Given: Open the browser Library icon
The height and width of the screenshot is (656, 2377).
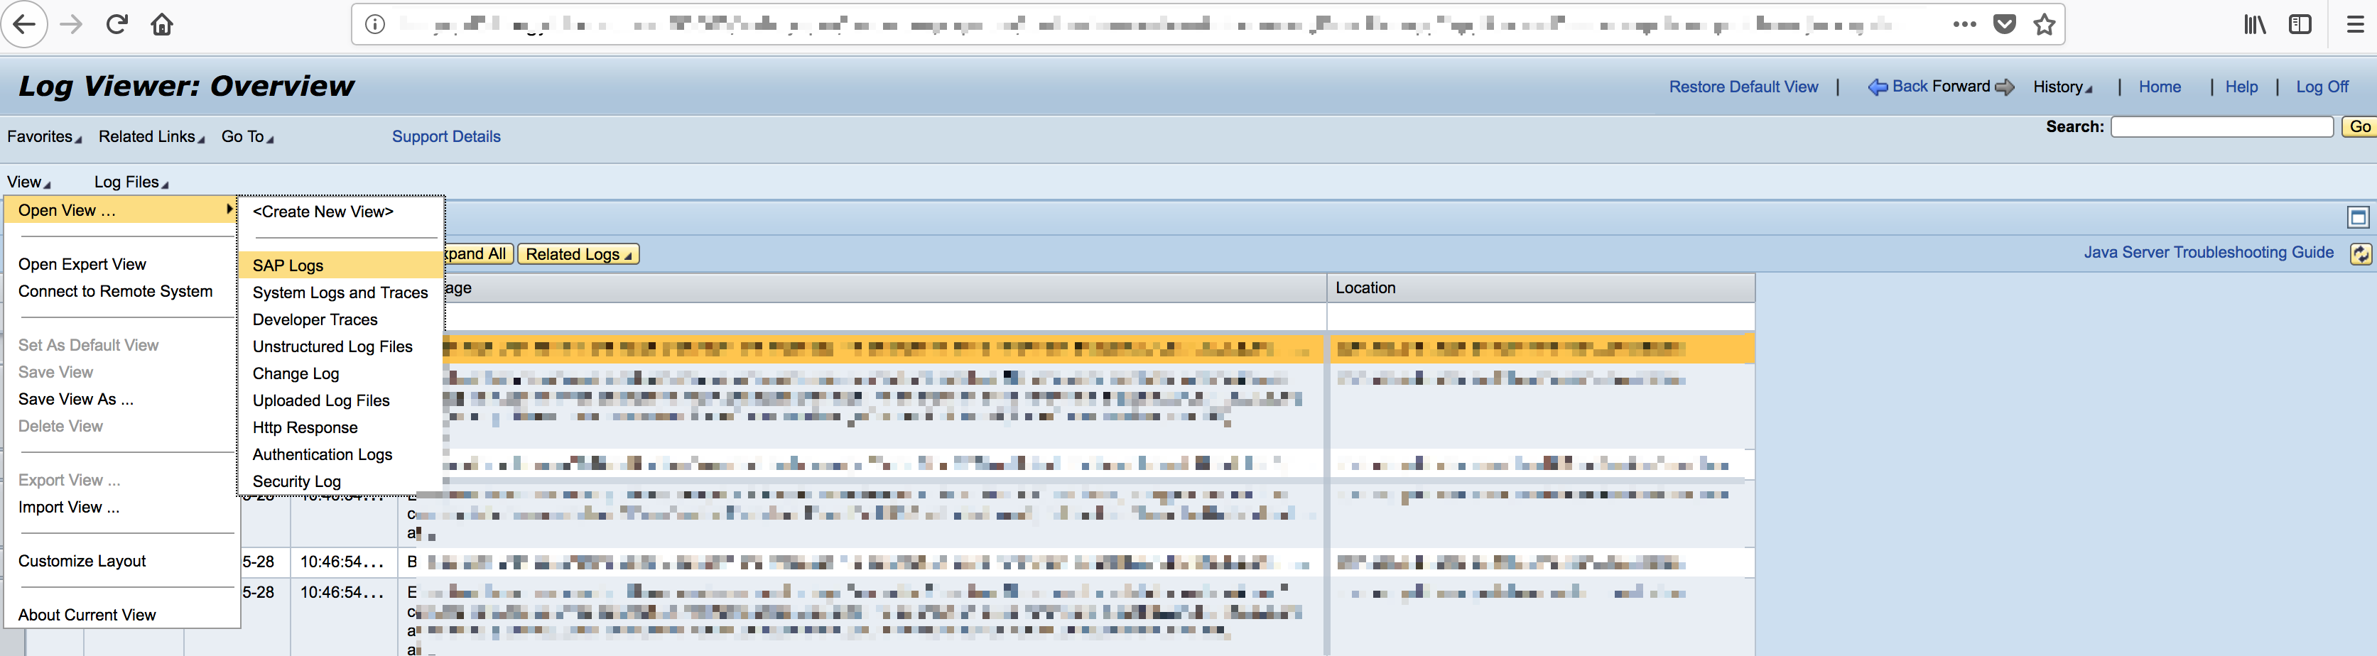Looking at the screenshot, I should pos(2256,24).
